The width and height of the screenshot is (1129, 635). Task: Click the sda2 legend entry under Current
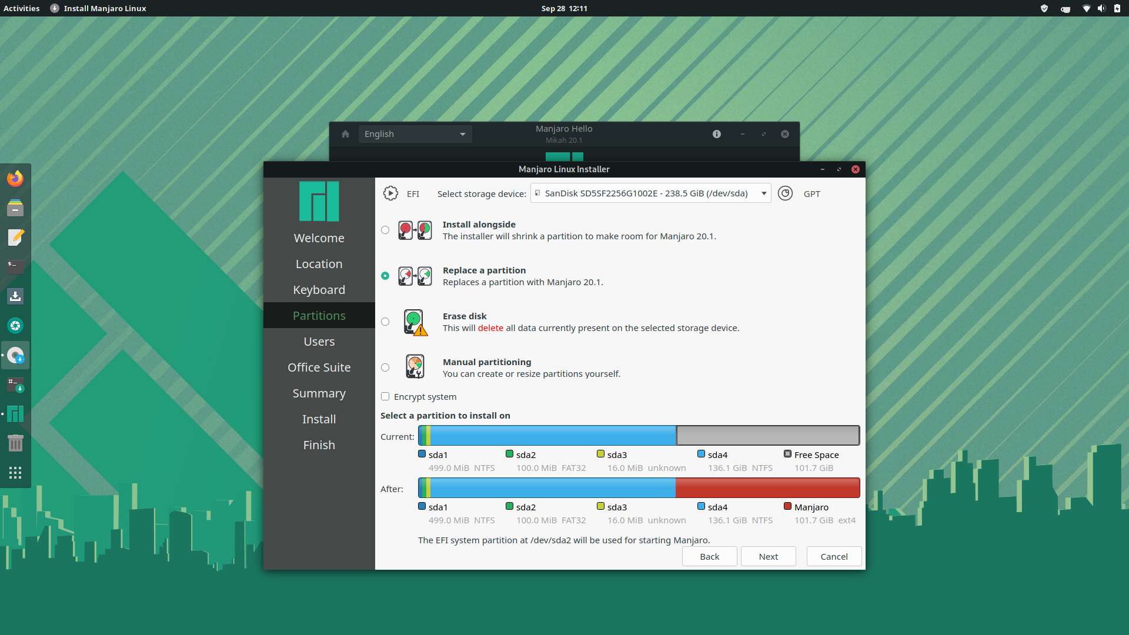pos(546,461)
